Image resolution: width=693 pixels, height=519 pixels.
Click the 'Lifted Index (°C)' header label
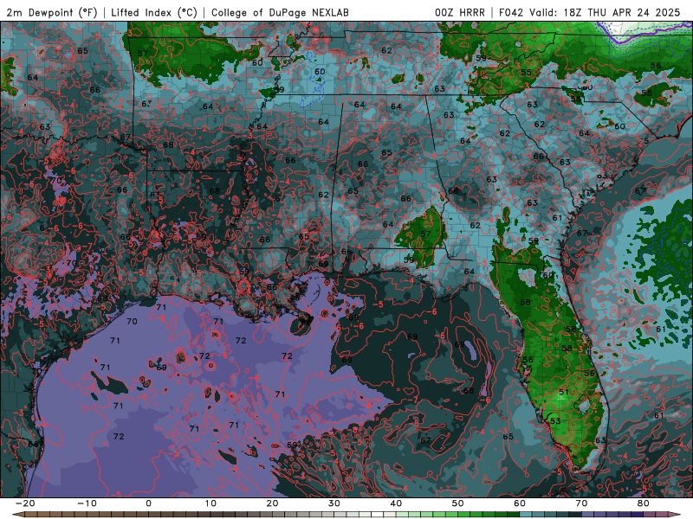(x=154, y=13)
